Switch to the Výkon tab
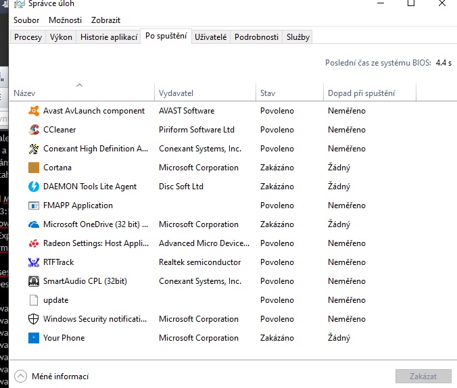457x388 pixels. tap(61, 37)
